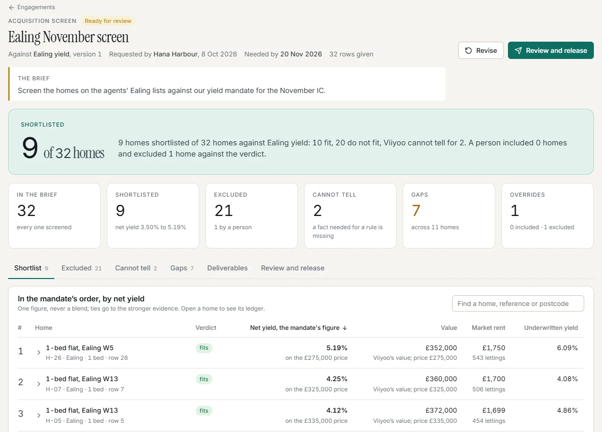Click the Verdict column header
The image size is (602, 432).
click(x=206, y=328)
